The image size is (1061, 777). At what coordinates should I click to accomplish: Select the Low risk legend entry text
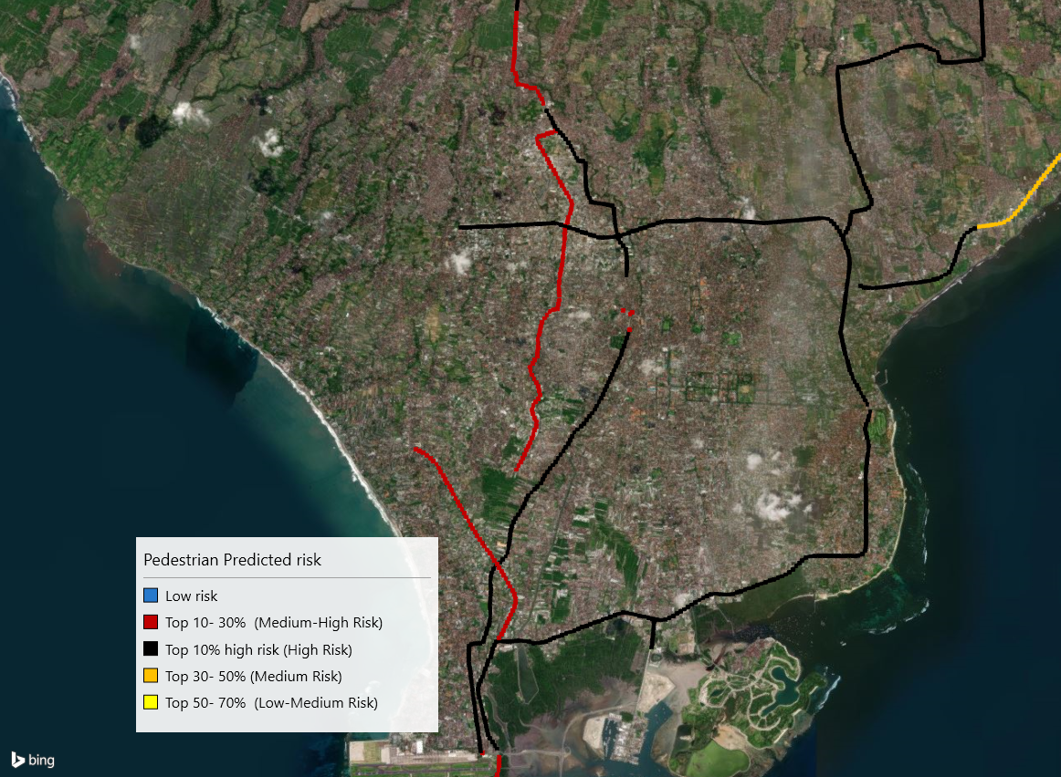pos(190,596)
